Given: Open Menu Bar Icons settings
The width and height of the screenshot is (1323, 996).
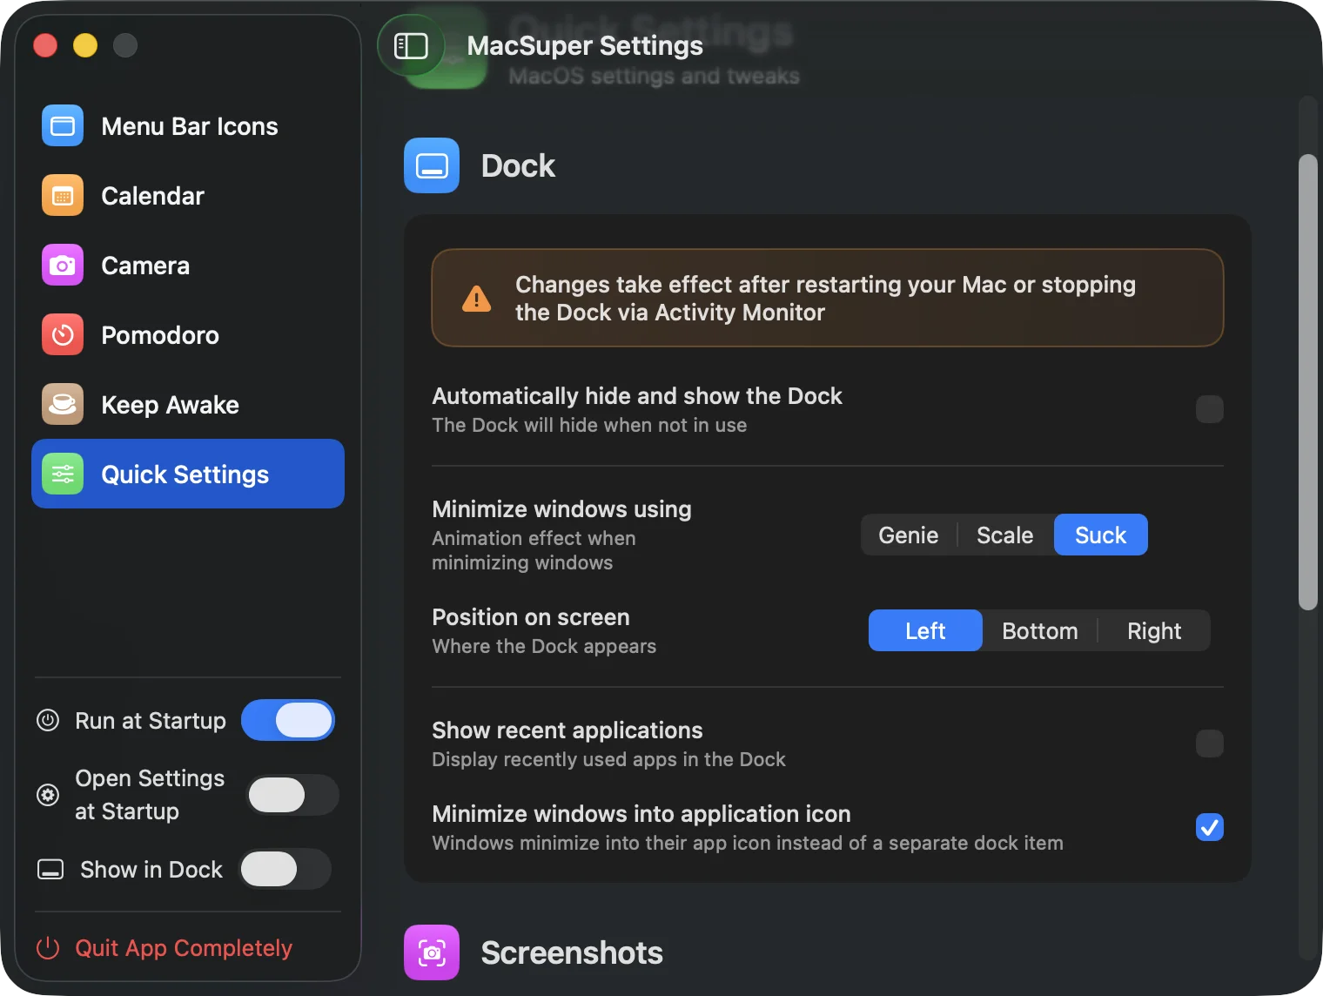Looking at the screenshot, I should [x=62, y=125].
